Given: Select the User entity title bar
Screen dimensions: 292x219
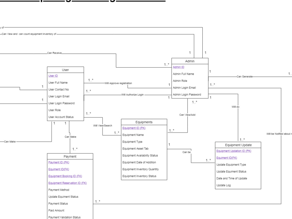Looking at the screenshot, I should tap(65, 70).
